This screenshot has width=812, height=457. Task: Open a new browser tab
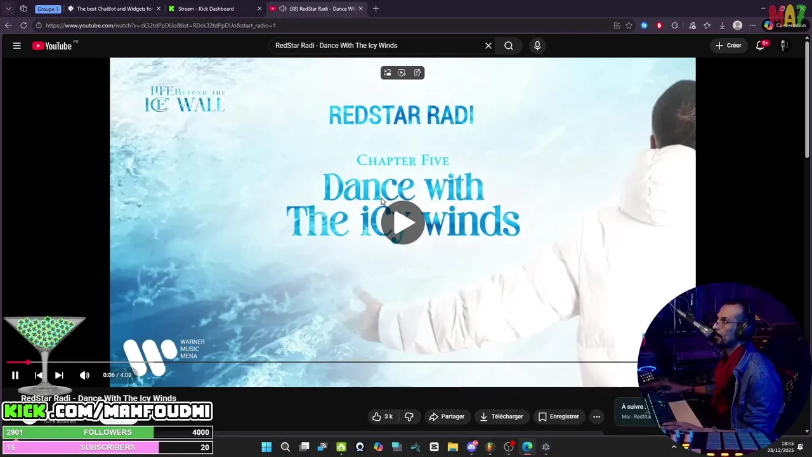click(x=376, y=9)
